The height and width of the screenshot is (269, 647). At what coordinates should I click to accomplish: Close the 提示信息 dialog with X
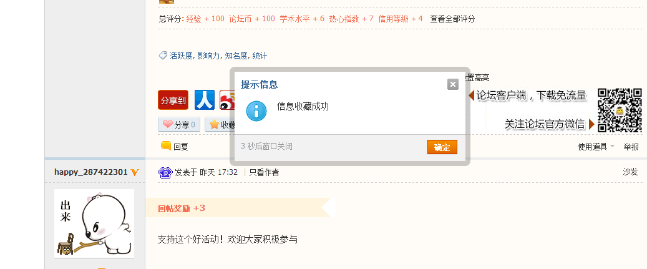(453, 84)
